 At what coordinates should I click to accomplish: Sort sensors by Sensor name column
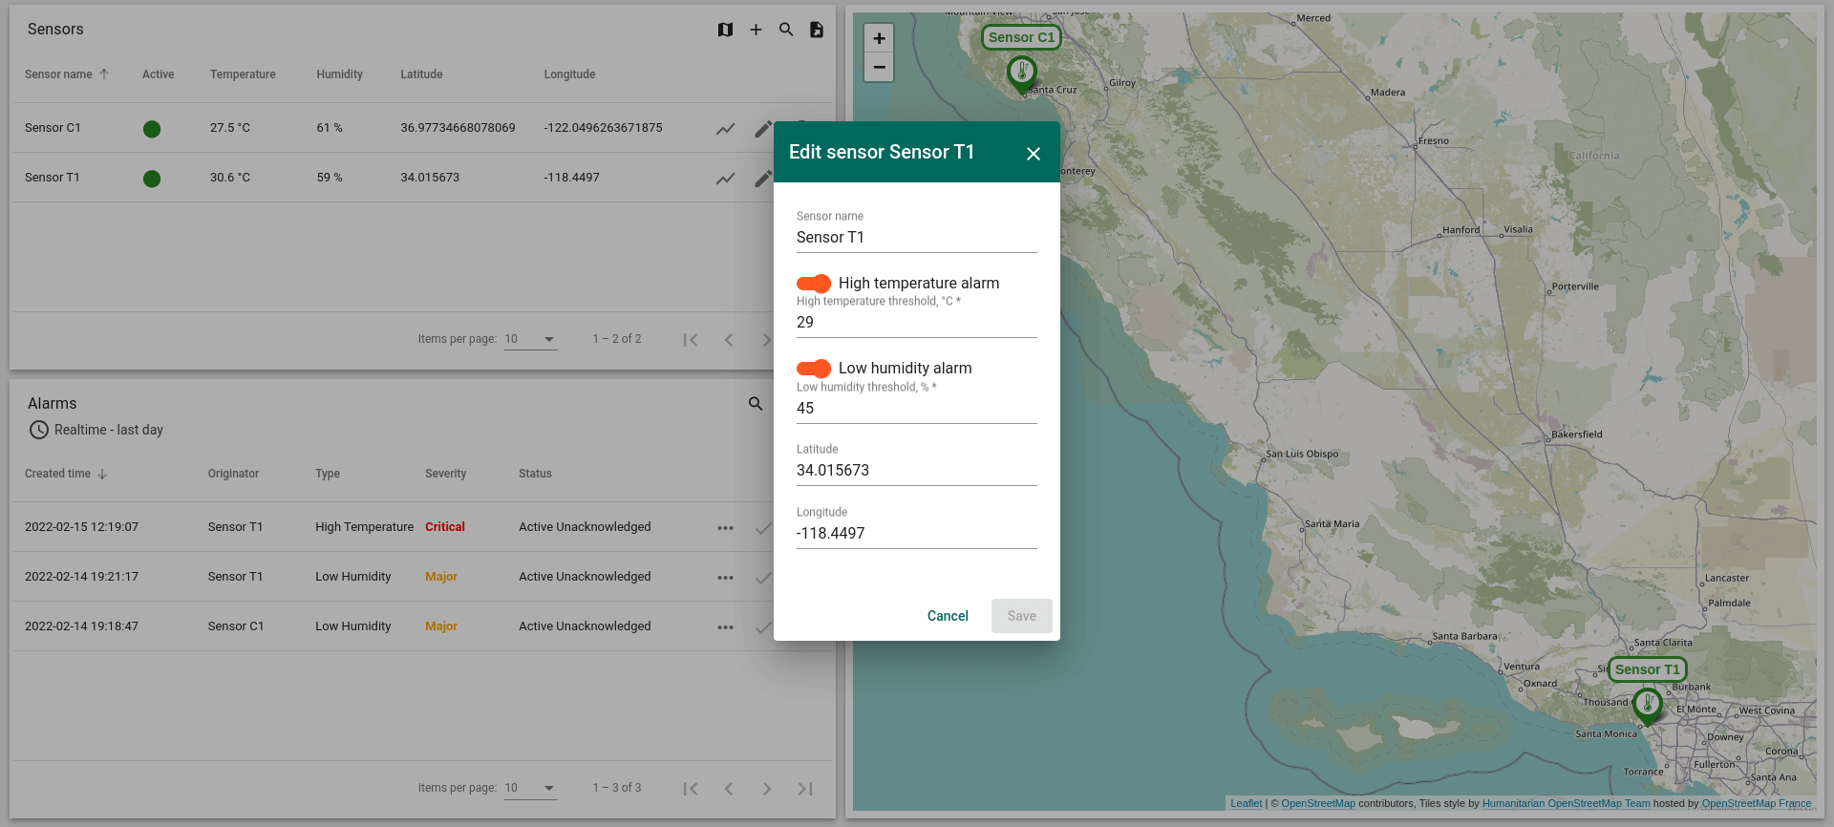click(59, 74)
